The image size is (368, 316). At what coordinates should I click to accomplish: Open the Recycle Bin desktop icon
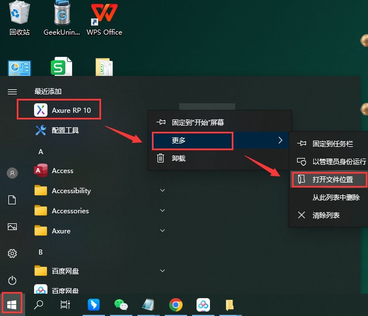[20, 18]
